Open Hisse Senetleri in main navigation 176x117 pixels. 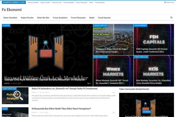tap(10, 18)
